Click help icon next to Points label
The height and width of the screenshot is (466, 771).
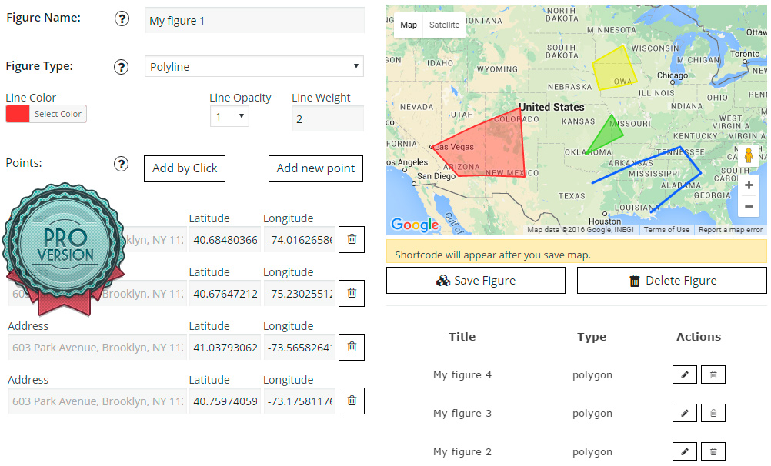point(122,164)
